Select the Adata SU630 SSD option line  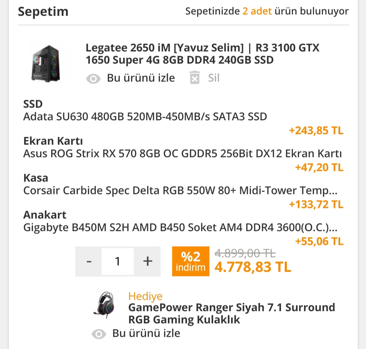(145, 117)
